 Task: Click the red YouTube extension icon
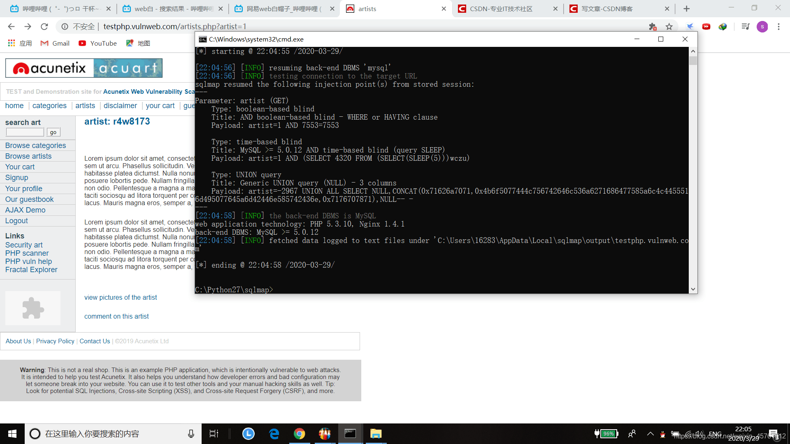click(706, 27)
